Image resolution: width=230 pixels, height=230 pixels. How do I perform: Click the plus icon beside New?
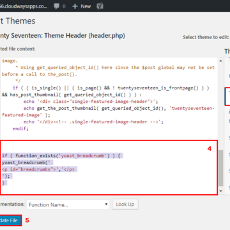75,6
